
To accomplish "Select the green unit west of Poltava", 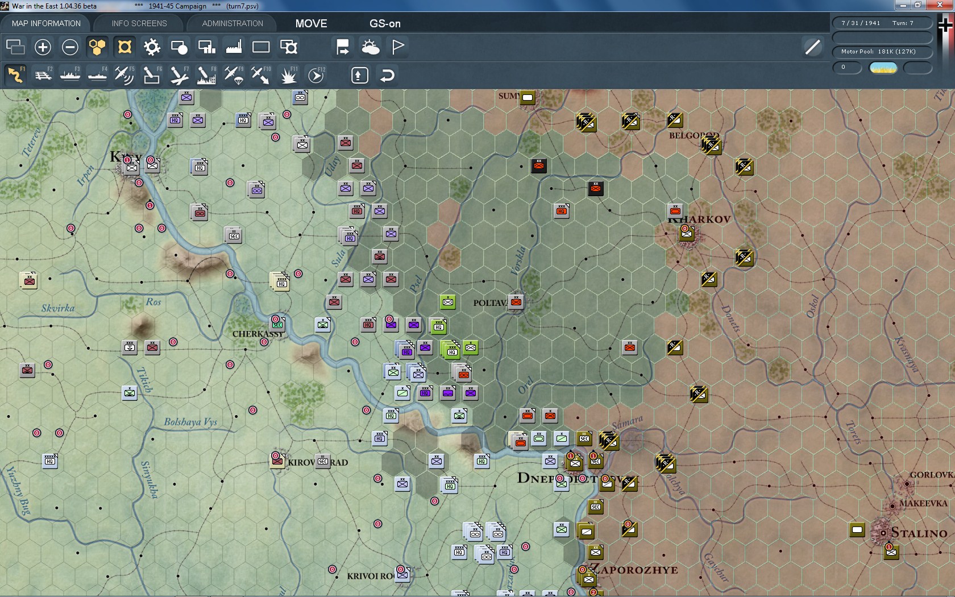I will (448, 302).
